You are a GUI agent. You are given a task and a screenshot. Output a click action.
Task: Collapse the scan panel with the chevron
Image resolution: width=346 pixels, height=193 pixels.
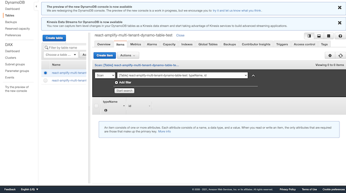click(253, 75)
